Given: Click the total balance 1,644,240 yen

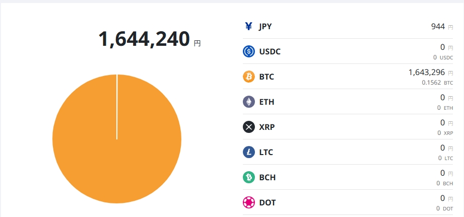Looking at the screenshot, I should (144, 39).
